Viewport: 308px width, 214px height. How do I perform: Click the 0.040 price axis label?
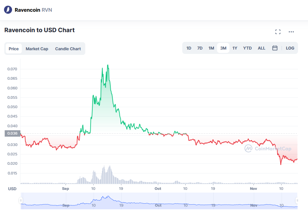[x=12, y=126]
